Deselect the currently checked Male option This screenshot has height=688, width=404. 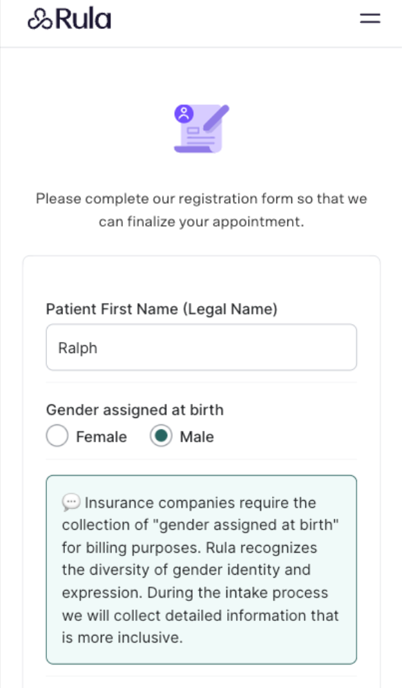pos(160,437)
